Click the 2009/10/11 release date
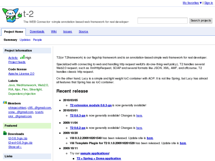215x161 pixels. (x=70, y=148)
